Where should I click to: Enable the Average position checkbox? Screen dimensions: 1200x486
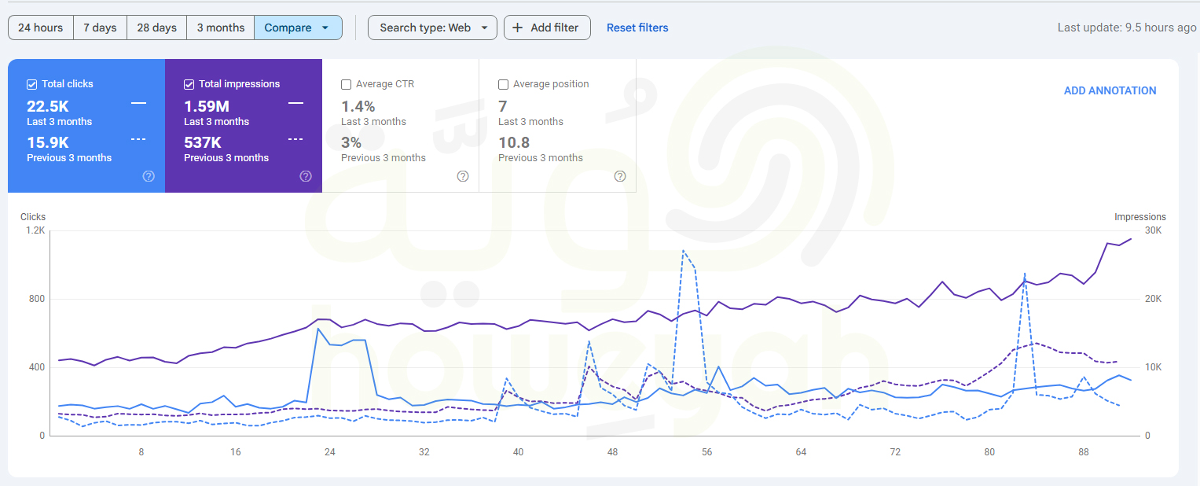coord(504,84)
